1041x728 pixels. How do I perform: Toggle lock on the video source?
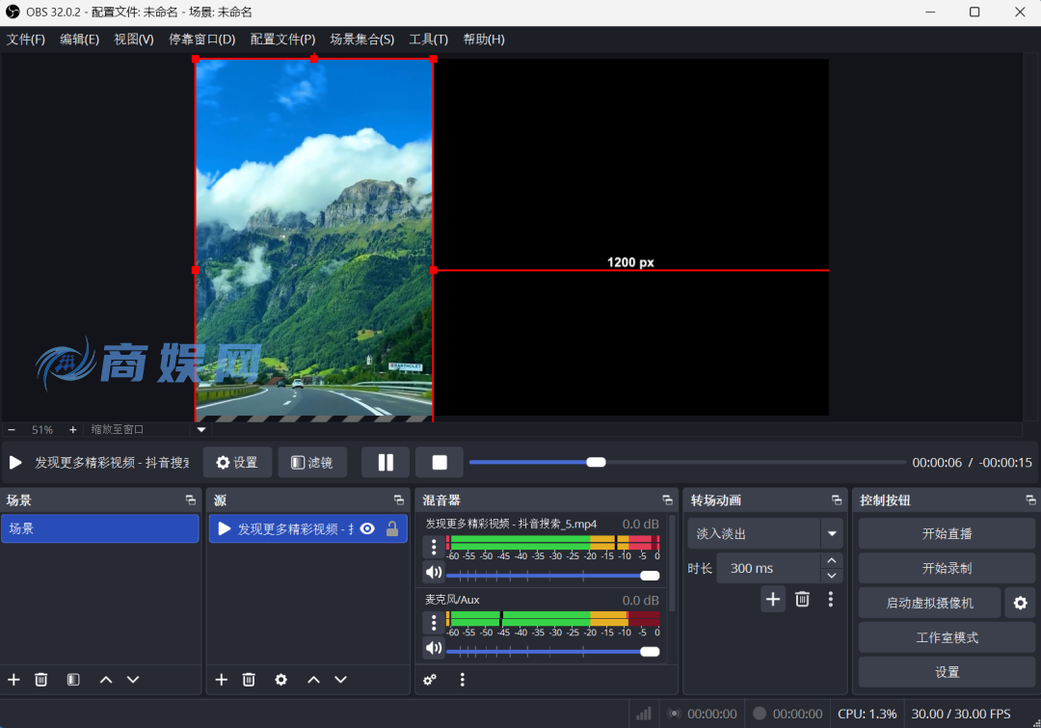(x=392, y=528)
